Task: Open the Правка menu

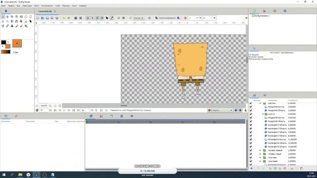Action: point(11,6)
